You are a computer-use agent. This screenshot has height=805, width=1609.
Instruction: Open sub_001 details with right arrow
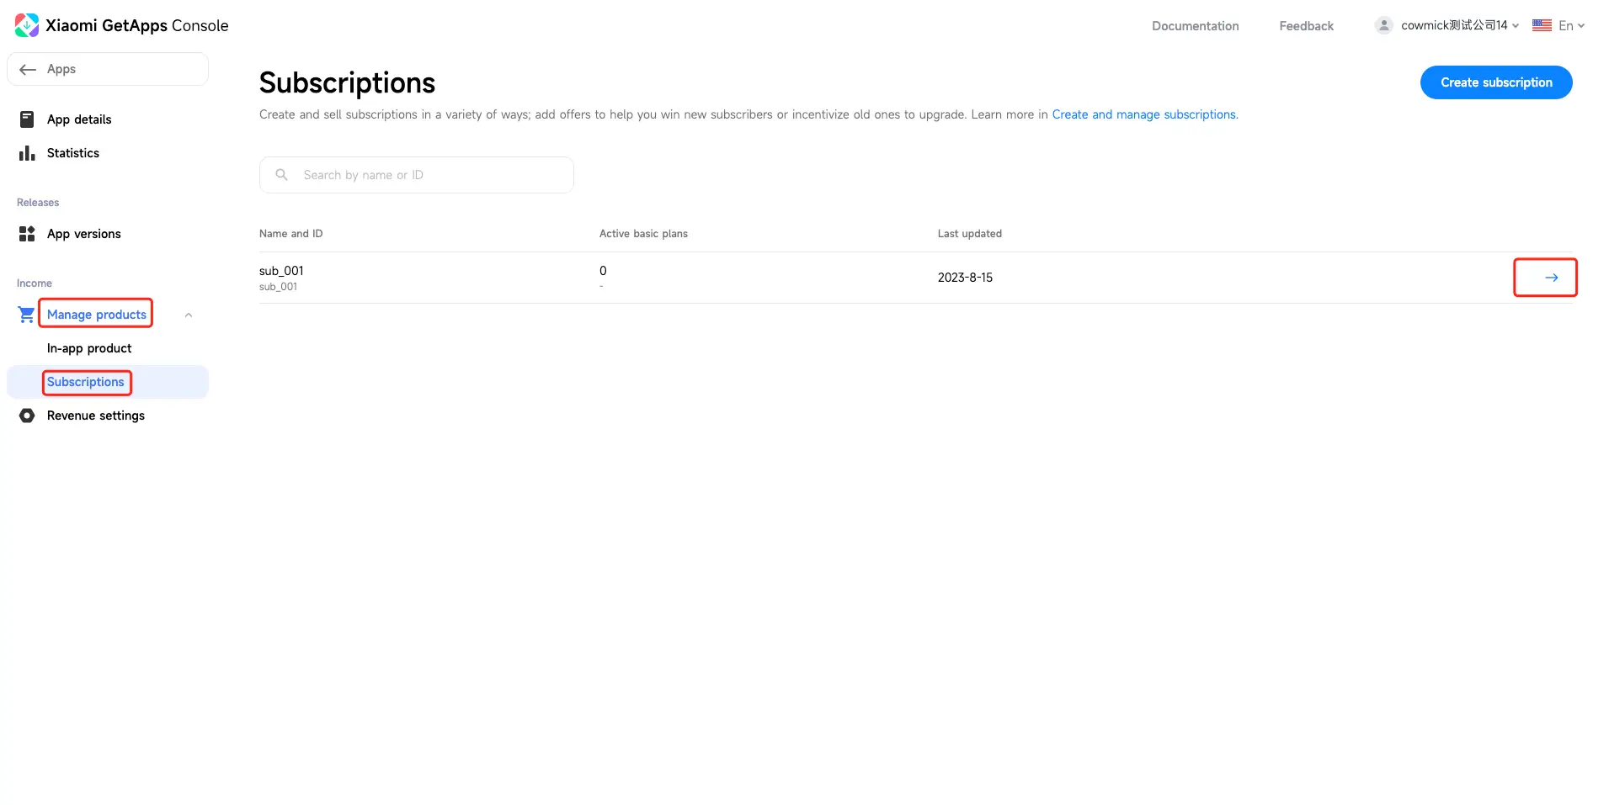coord(1551,278)
